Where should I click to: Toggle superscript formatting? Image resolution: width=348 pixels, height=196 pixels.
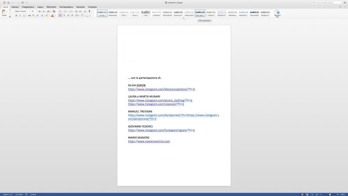coord(37,16)
